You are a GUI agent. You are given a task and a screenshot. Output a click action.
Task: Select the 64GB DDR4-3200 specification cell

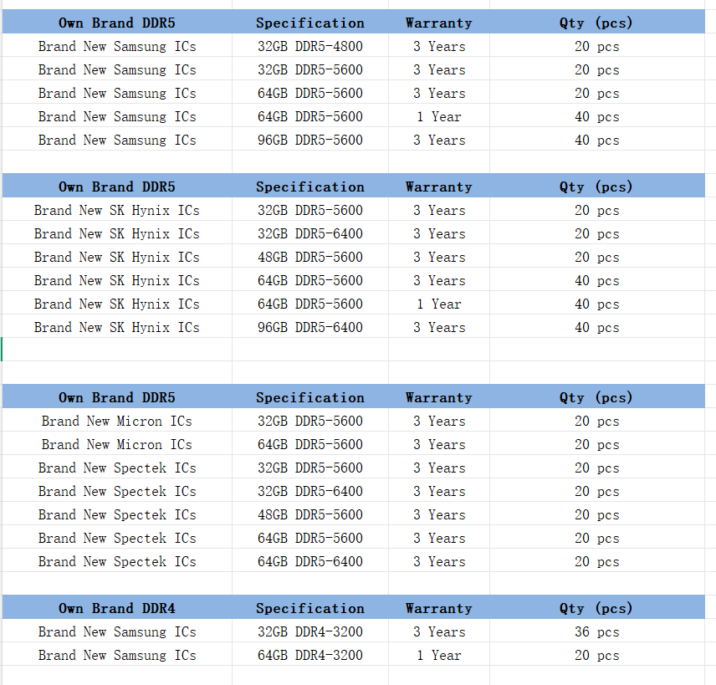click(310, 655)
